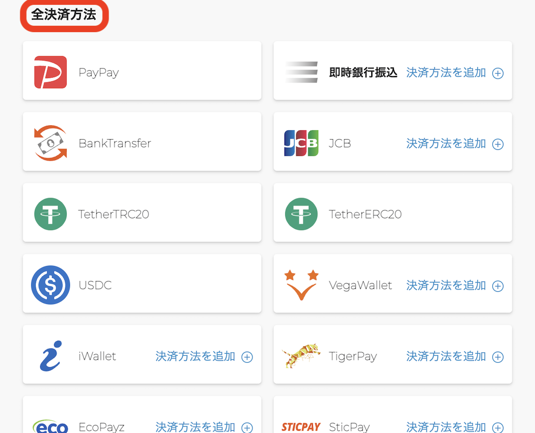Click 決済方法を追加 link for iWallet
This screenshot has height=433, width=535.
195,356
